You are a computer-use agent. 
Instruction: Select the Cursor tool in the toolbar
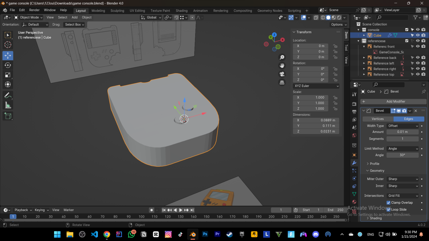tap(8, 45)
